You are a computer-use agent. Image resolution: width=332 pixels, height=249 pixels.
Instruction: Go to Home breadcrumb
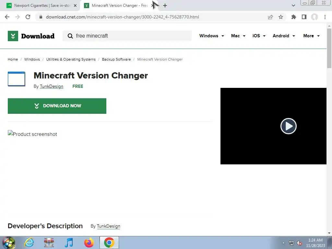[x=13, y=59]
